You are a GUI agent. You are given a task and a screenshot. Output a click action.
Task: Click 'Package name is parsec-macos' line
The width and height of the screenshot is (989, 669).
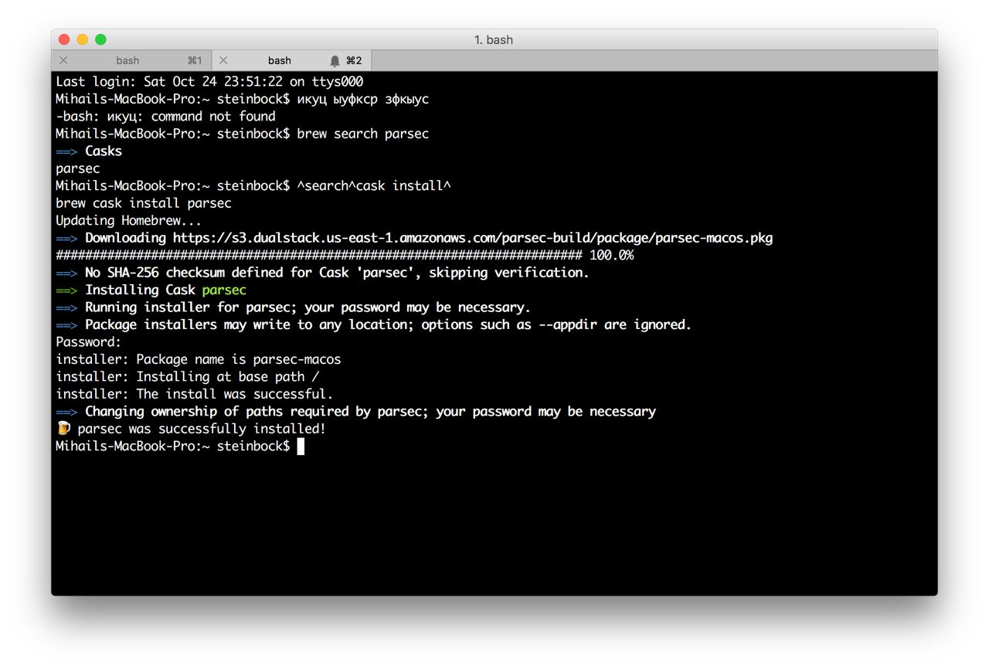tap(199, 360)
